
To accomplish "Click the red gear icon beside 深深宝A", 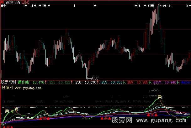I will (2, 2).
